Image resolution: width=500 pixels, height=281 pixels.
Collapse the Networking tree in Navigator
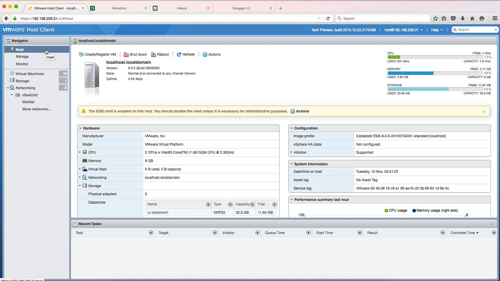[8, 88]
